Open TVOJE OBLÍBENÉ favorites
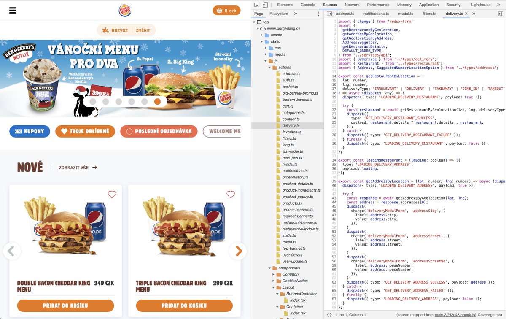 pos(85,131)
